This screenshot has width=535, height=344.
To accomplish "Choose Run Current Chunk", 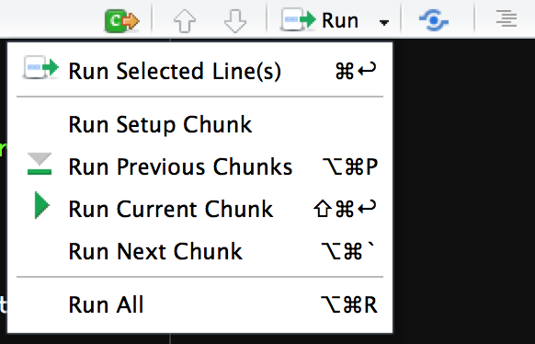I will 200,209.
